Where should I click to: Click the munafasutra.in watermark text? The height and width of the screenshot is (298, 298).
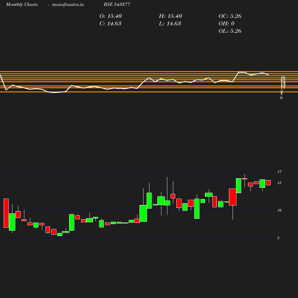click(x=68, y=4)
